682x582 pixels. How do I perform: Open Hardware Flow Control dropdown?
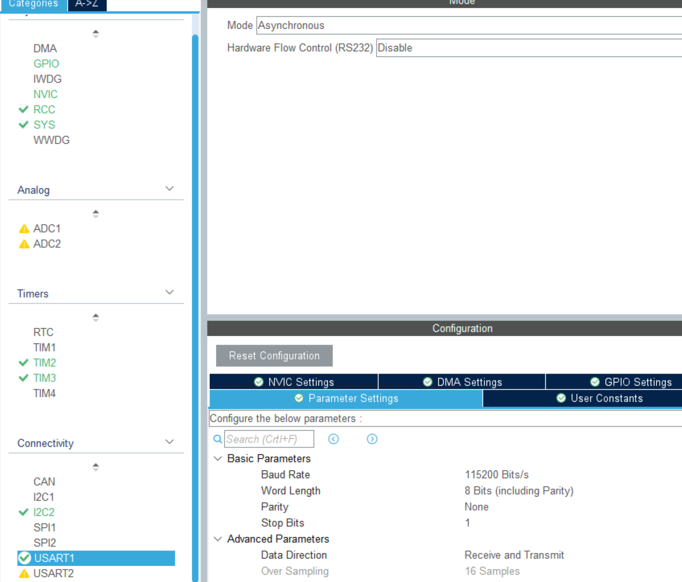[529, 48]
